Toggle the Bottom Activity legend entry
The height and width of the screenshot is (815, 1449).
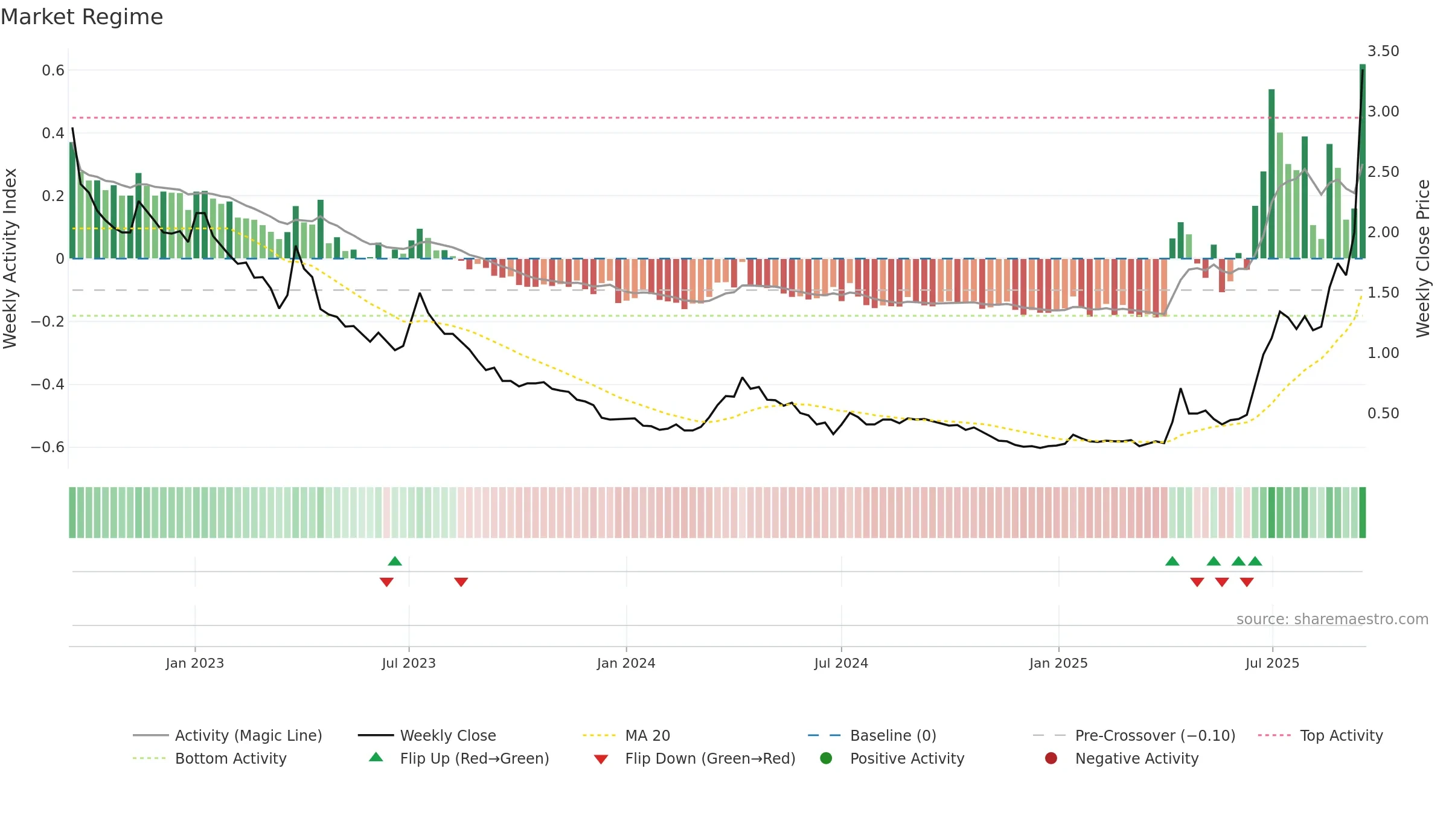click(x=210, y=758)
